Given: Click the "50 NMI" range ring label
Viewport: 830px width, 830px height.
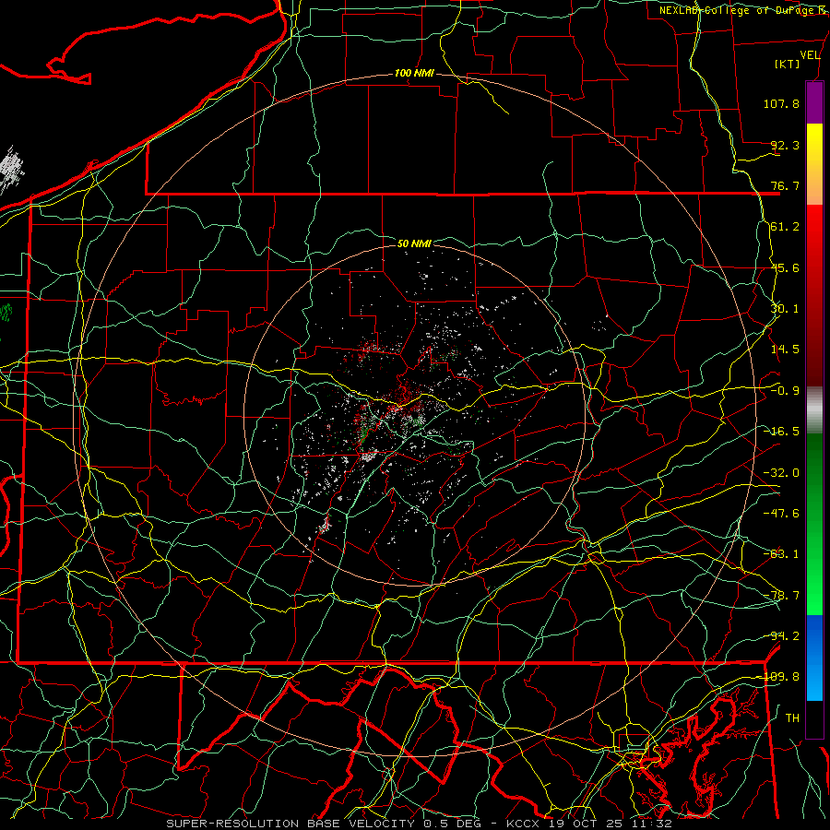Looking at the screenshot, I should coord(414,243).
